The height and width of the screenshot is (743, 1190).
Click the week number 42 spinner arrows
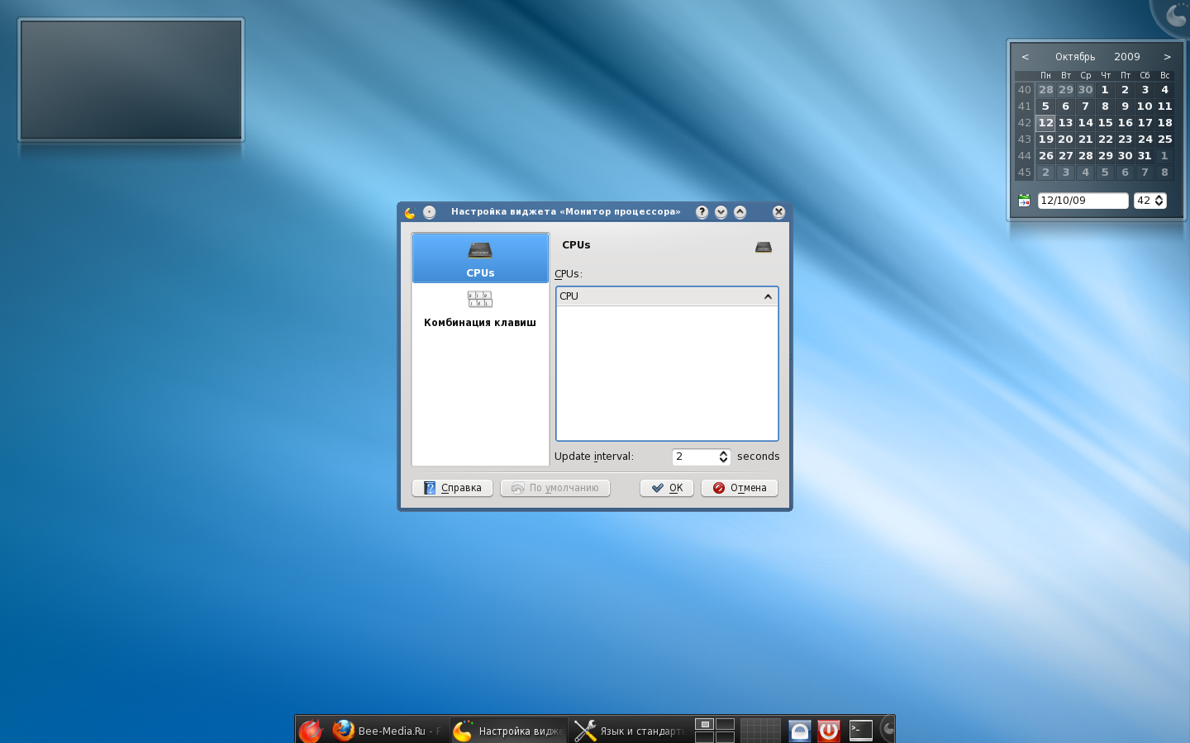(x=1159, y=201)
